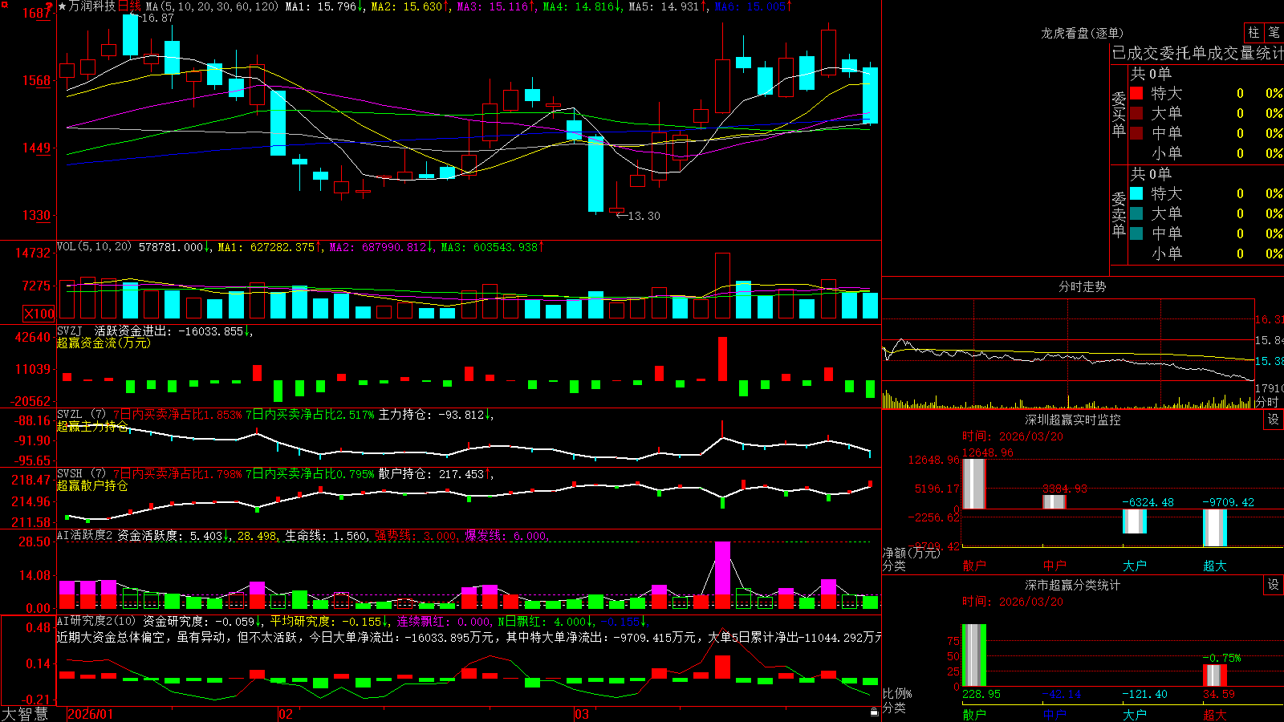This screenshot has height=722, width=1284.
Task: Click the SVZJ indicator name
Action: 70,331
